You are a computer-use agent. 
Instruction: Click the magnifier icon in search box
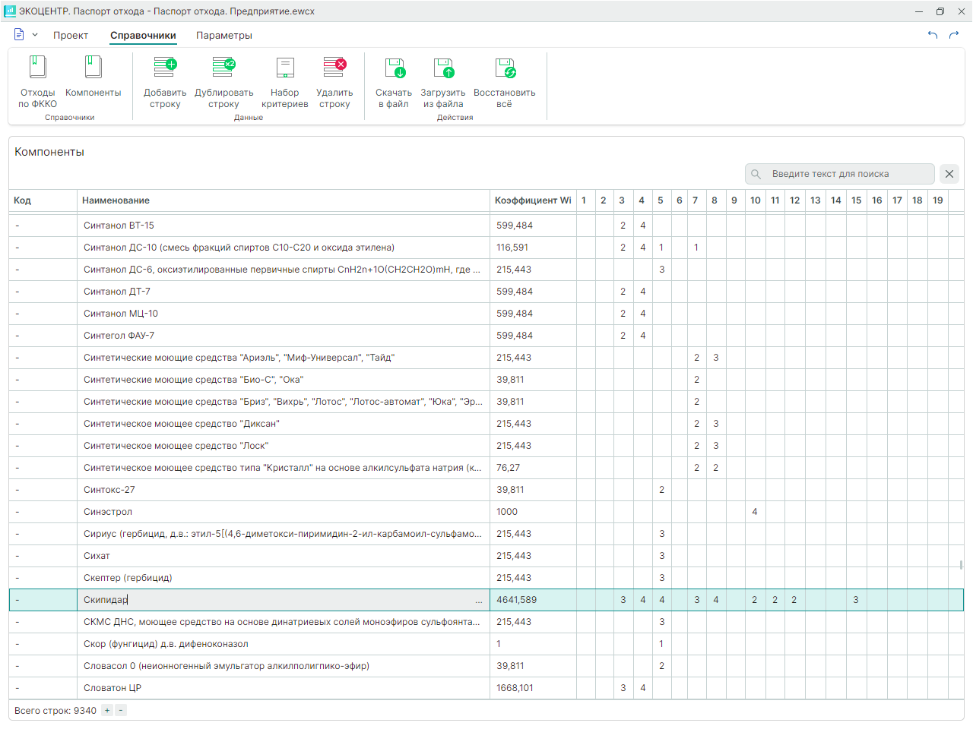[756, 174]
